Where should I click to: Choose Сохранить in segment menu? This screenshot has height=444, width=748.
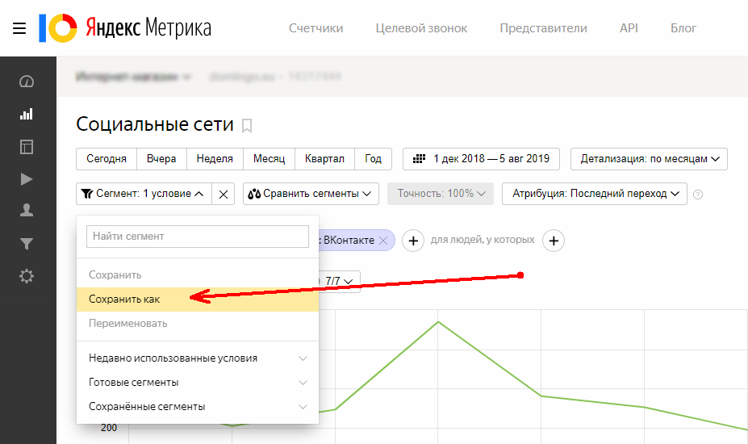click(198, 275)
